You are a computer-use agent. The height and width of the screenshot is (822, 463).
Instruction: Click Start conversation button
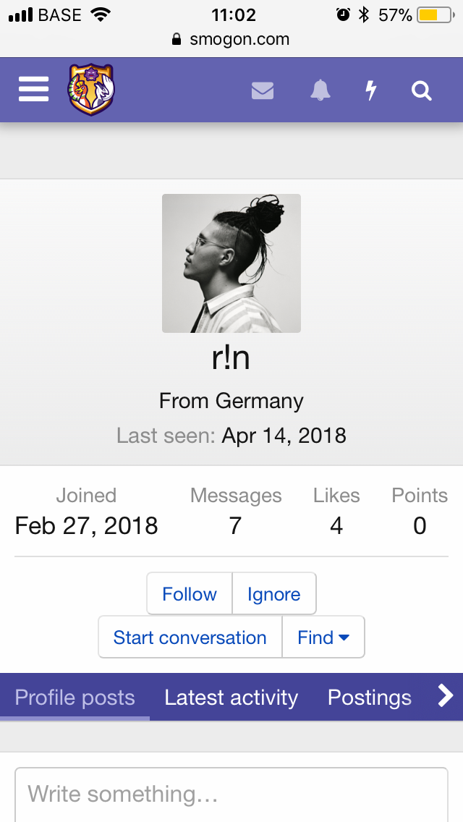point(190,637)
